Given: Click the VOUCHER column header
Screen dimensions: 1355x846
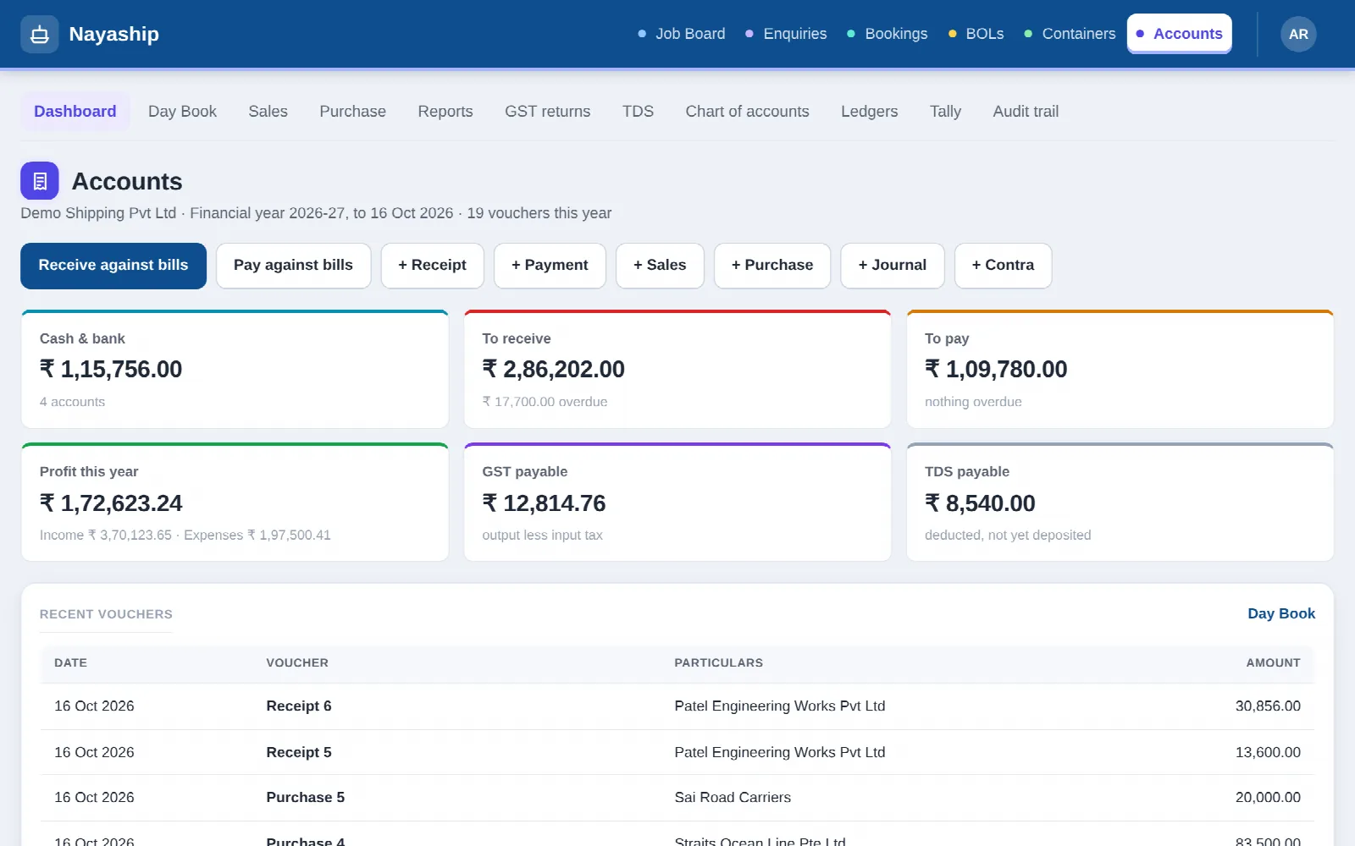Looking at the screenshot, I should [x=297, y=663].
